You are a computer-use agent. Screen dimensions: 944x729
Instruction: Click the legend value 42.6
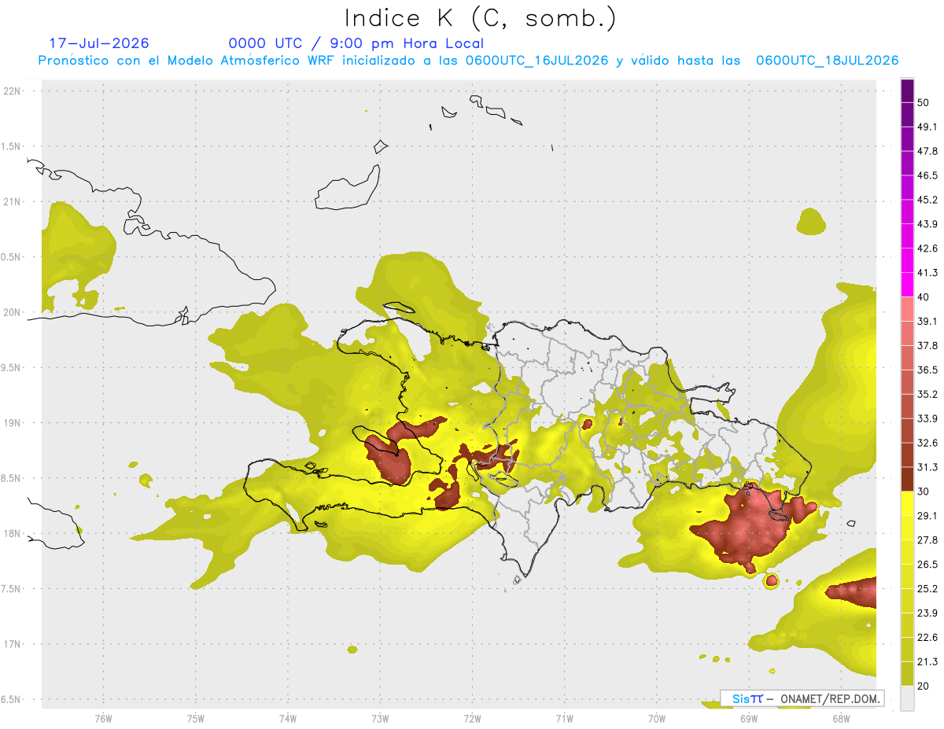[927, 249]
